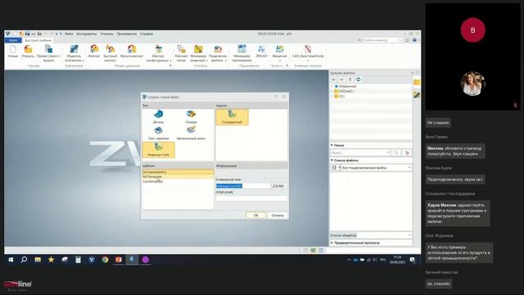Viewport: 524px width, 295px height.
Task: Open the calculator from the taskbar
Action: (78, 260)
